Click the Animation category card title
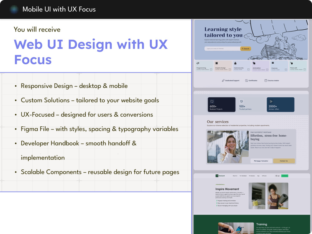Viewport: 312px width, 234px height. (257, 68)
